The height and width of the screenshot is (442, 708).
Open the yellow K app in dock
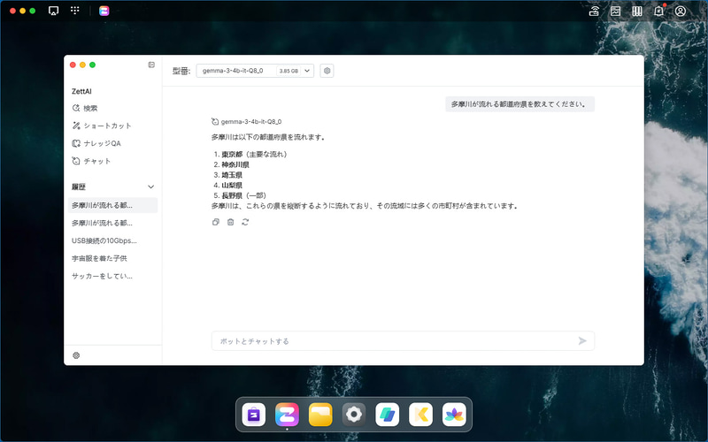coord(421,415)
